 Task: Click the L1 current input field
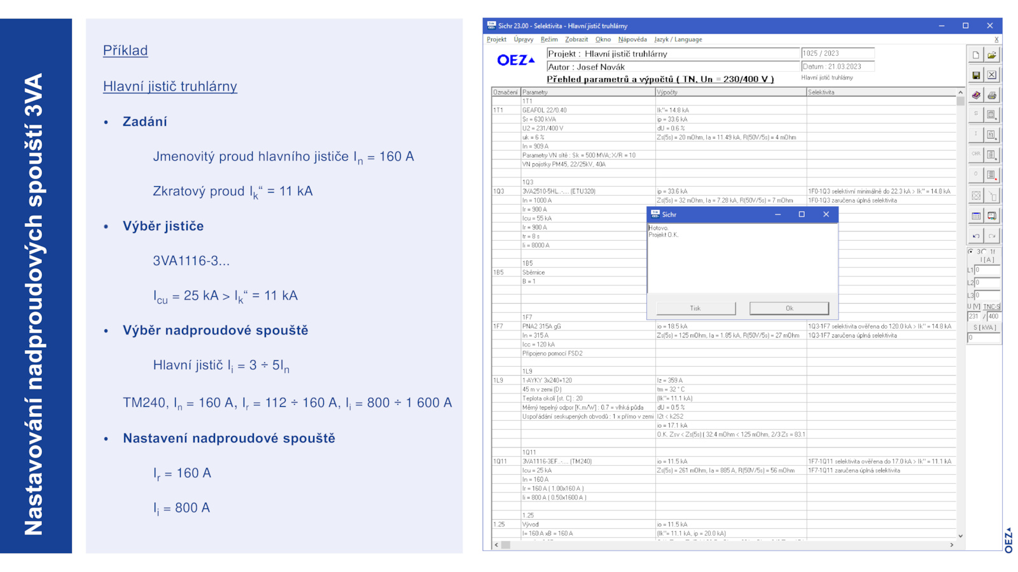point(987,270)
